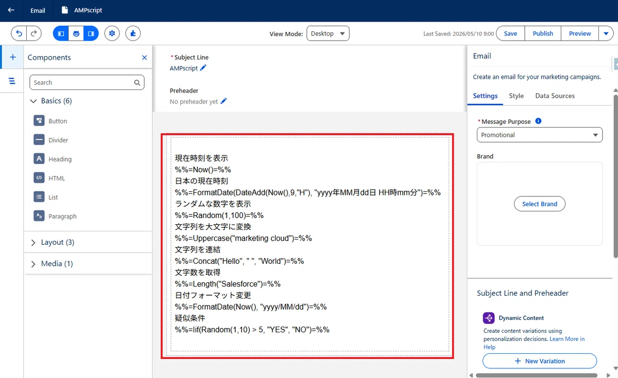Click the Components search field
618x378 pixels.
pyautogui.click(x=87, y=82)
